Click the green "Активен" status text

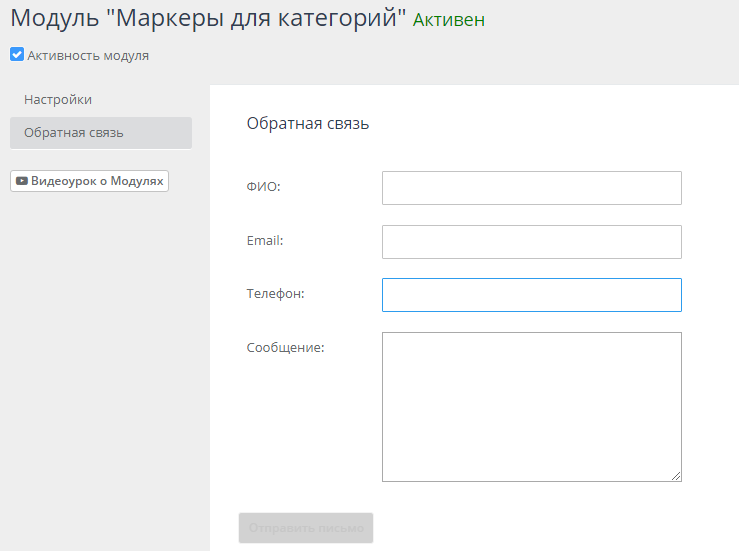[x=448, y=20]
